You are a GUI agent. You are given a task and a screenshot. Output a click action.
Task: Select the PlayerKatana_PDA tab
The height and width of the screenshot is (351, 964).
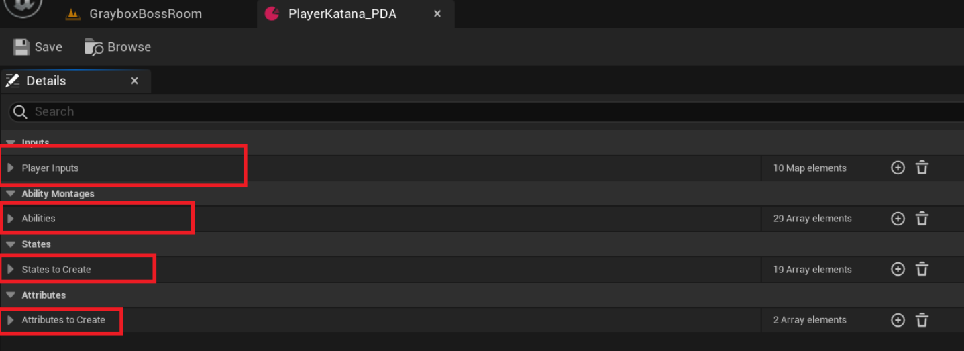tap(342, 14)
